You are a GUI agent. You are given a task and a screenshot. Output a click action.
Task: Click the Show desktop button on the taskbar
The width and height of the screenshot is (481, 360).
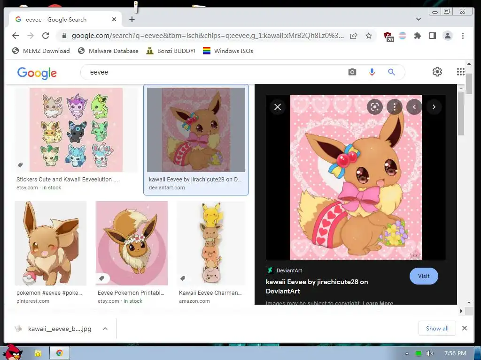coord(478,353)
